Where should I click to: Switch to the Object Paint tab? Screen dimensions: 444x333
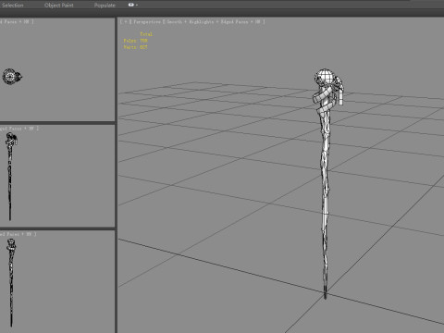coord(59,6)
